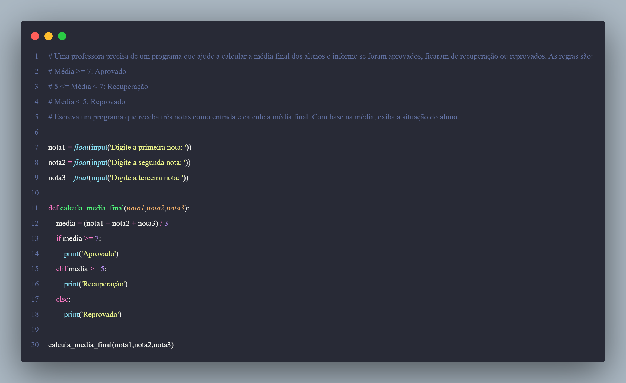Click the string 'Digite a terceira nota: '

(x=146, y=178)
